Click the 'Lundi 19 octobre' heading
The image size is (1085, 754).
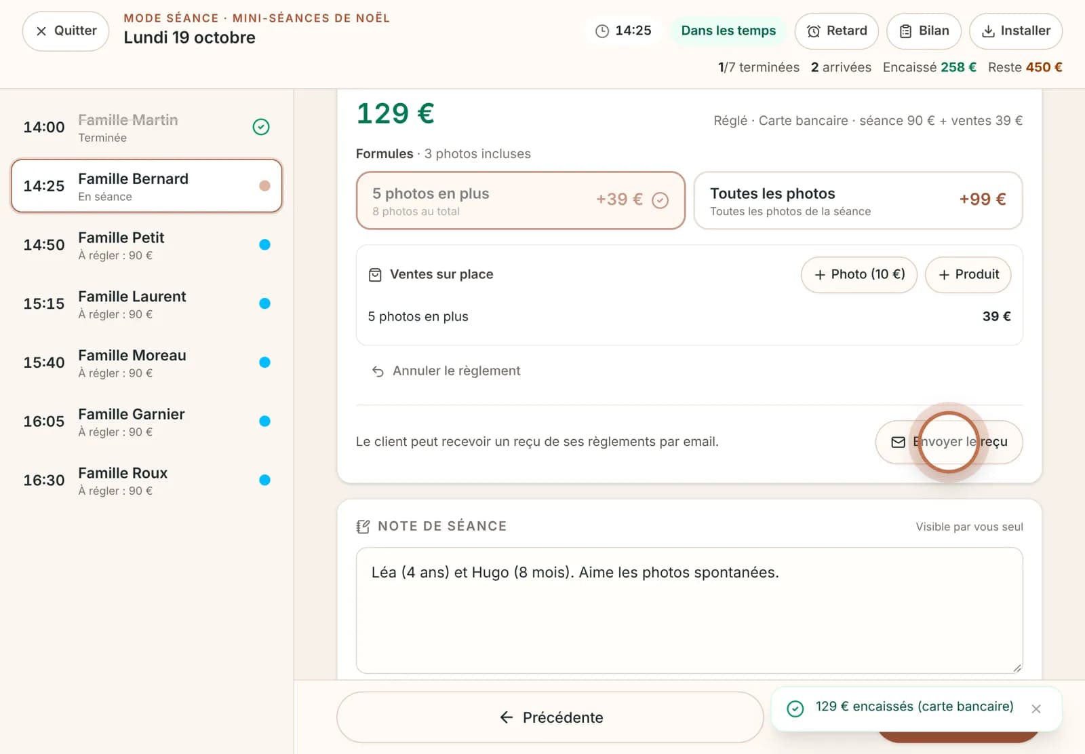pyautogui.click(x=189, y=38)
